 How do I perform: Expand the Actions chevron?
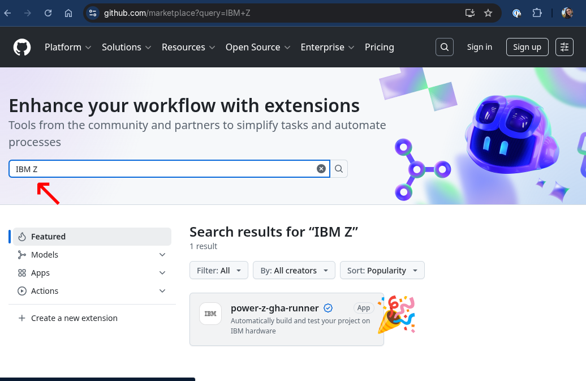coord(162,291)
